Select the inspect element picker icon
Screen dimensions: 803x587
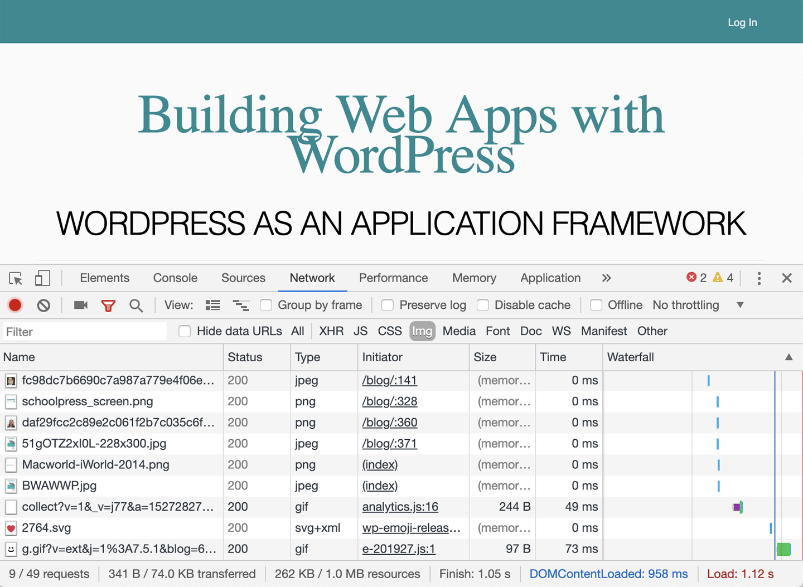(x=16, y=278)
